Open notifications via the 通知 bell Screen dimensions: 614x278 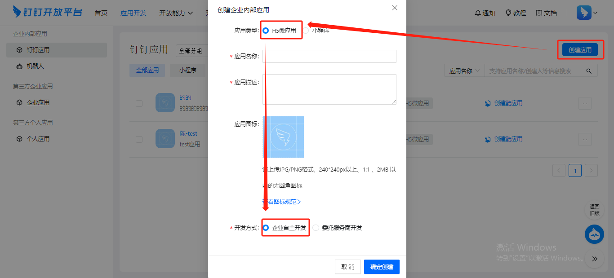click(x=485, y=13)
